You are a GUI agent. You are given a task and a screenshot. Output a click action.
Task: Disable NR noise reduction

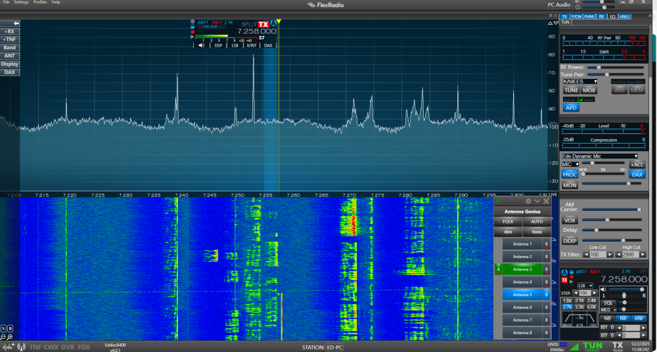pyautogui.click(x=623, y=319)
